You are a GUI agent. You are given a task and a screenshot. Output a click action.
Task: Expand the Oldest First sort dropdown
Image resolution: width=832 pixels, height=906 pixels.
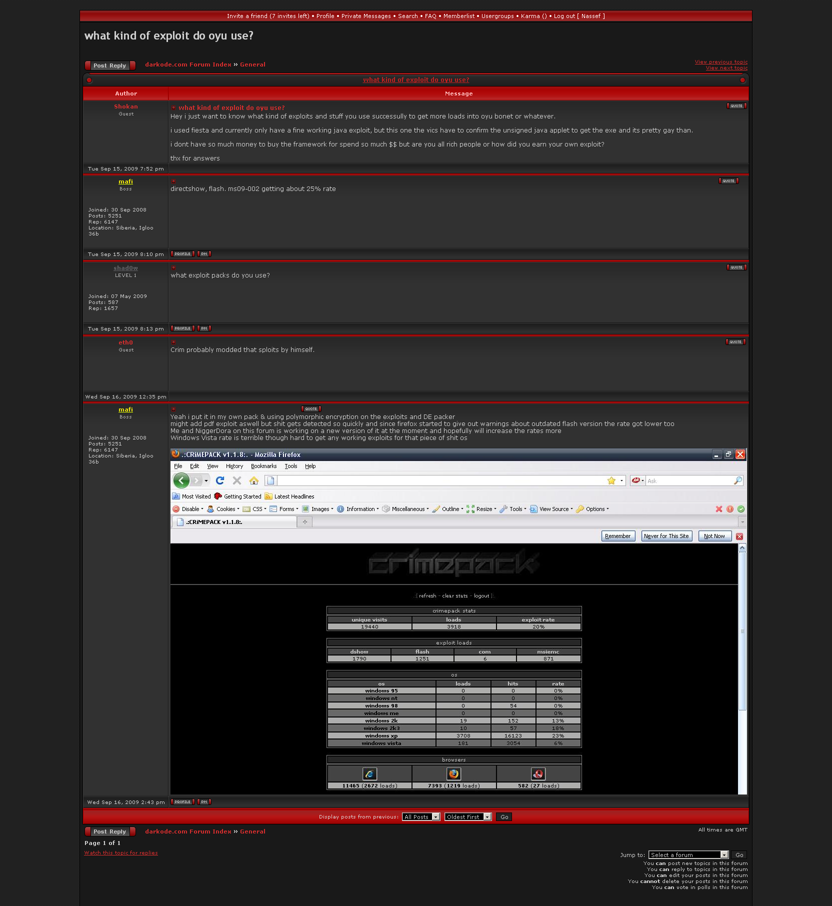coord(467,817)
